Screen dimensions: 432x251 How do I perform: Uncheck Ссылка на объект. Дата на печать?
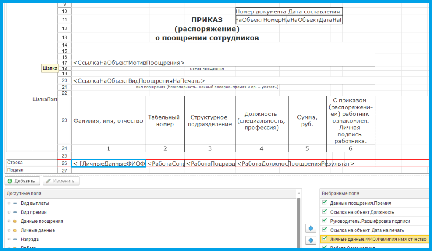click(324, 230)
